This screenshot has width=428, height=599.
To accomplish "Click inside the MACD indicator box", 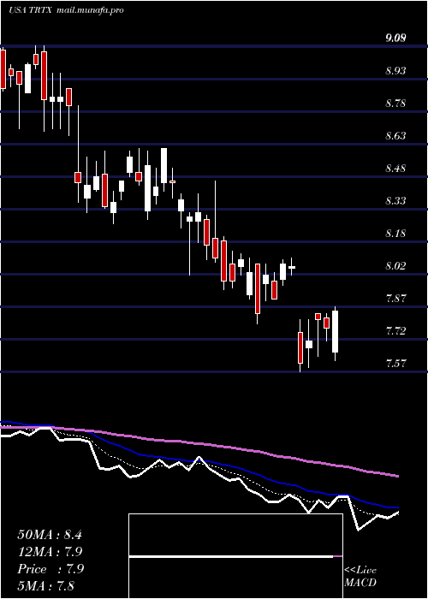I will pos(235,556).
